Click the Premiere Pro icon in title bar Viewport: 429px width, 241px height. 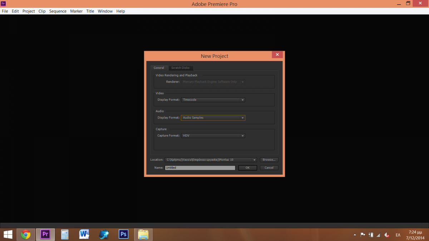3,4
